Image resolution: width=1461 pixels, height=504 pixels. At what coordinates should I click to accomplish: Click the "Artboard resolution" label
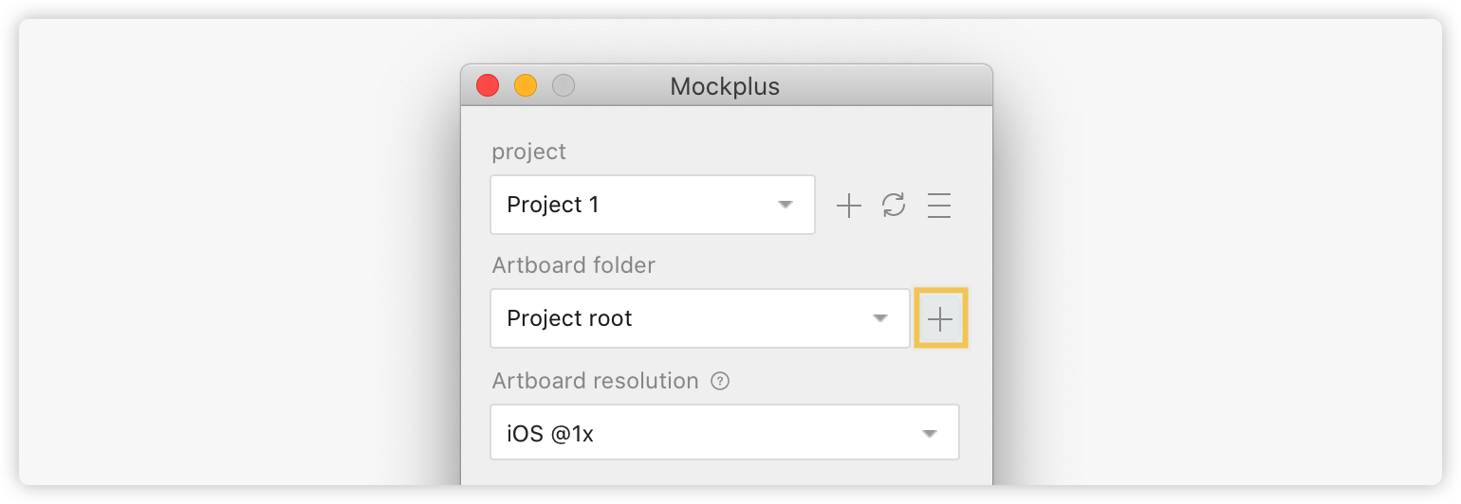coord(595,381)
